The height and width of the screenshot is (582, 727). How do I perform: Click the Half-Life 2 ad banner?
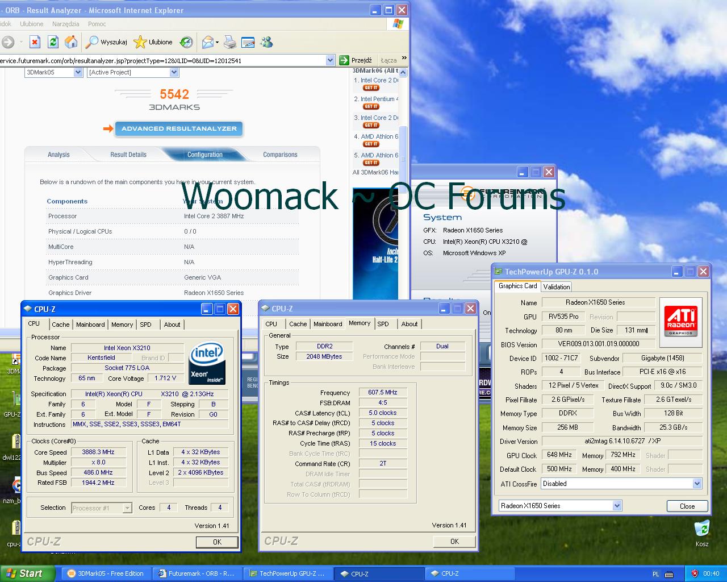(x=375, y=243)
